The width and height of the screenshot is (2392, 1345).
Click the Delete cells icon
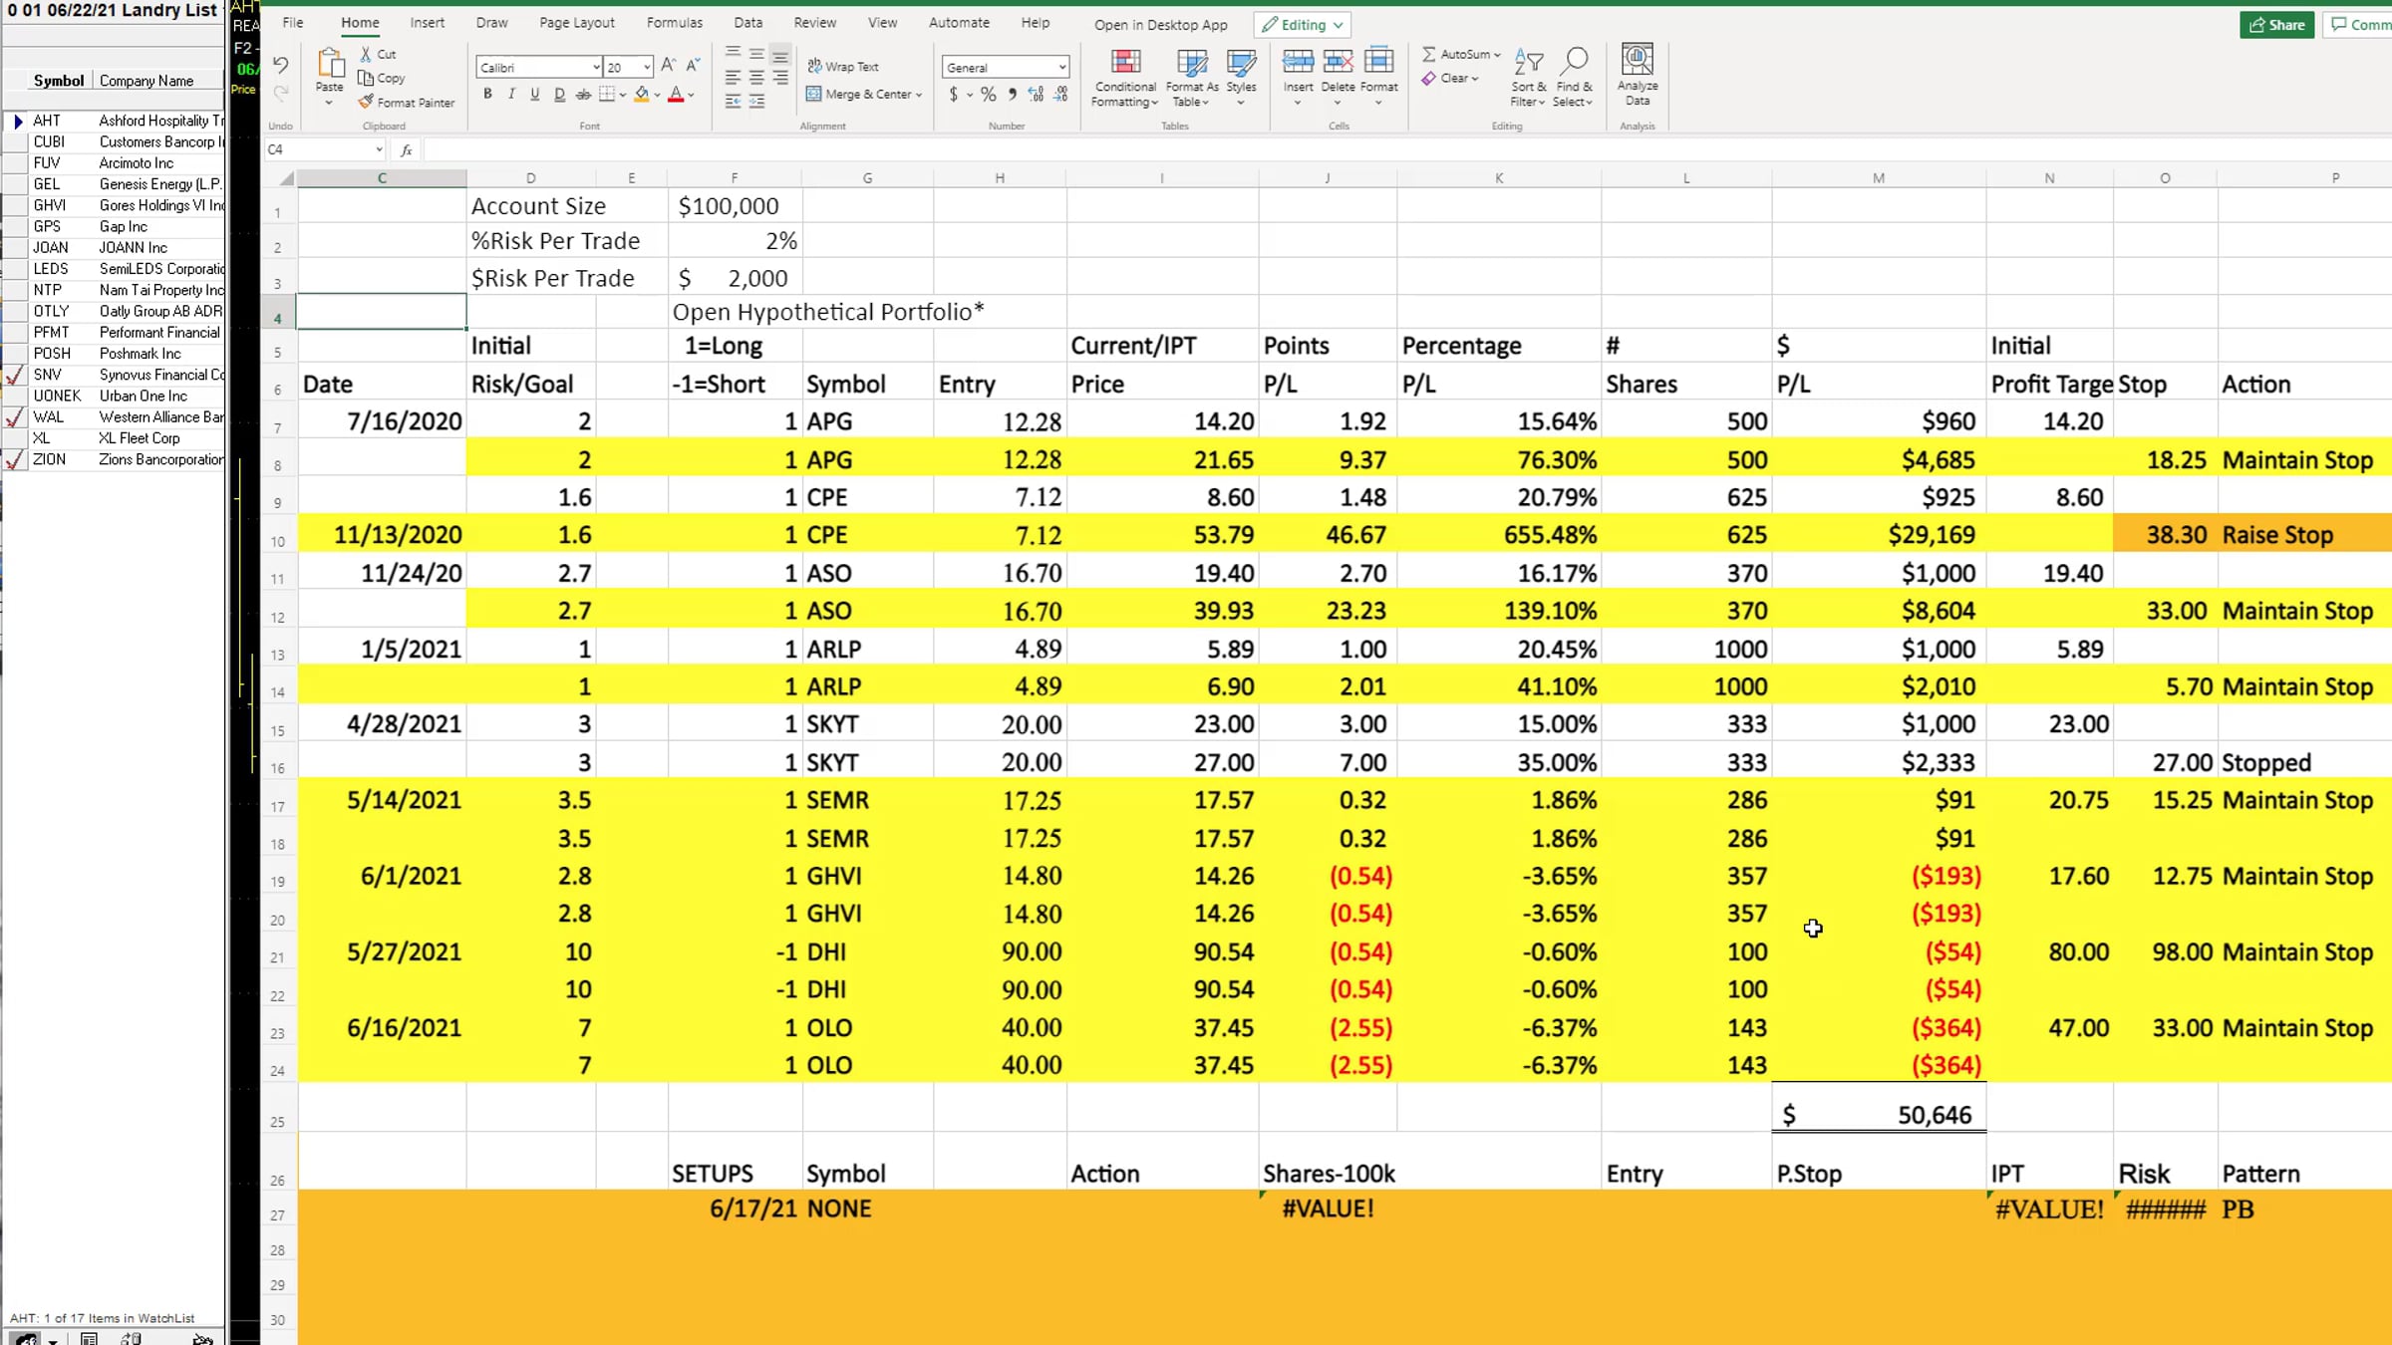click(x=1338, y=63)
